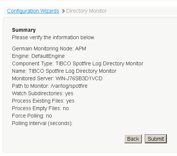Click the Engine: DefaultEngine line
177x156 pixels.
(38, 56)
